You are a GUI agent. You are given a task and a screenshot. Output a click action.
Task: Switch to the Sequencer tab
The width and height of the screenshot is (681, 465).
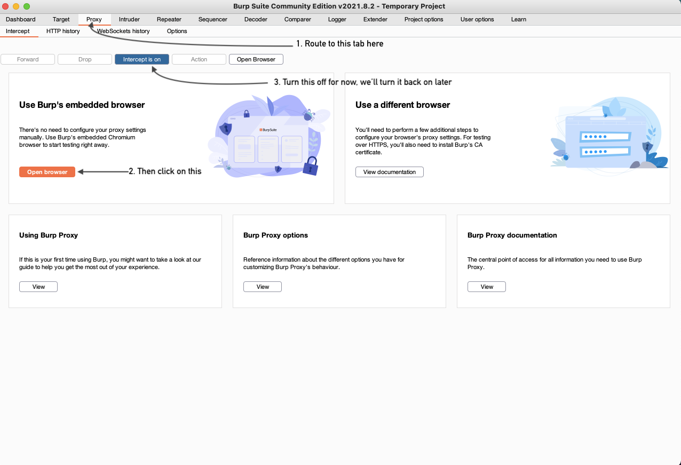[x=213, y=19]
